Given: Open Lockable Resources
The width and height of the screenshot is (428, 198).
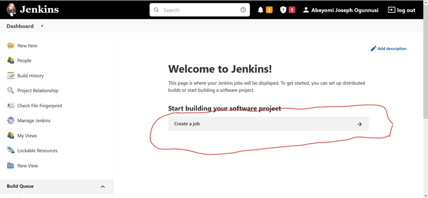Looking at the screenshot, I should click(37, 151).
